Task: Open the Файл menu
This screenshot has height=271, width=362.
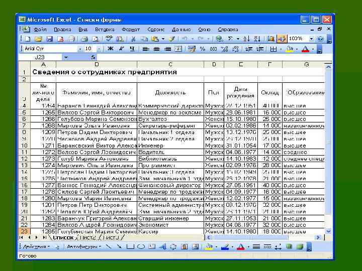Action: point(40,30)
